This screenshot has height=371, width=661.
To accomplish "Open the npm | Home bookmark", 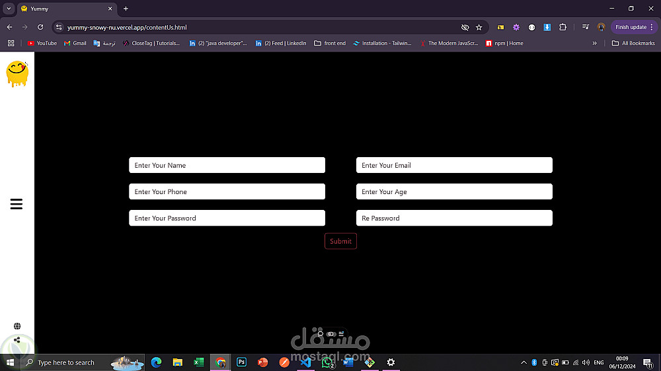I will coord(504,44).
